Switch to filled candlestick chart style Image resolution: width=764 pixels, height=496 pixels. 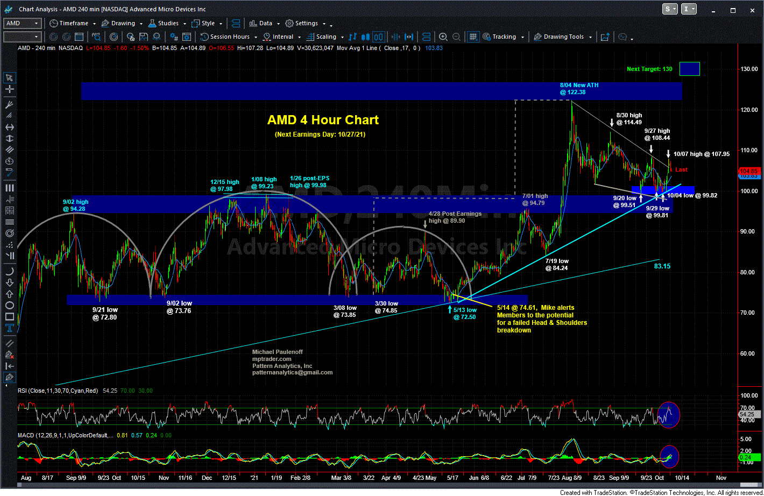(365, 37)
